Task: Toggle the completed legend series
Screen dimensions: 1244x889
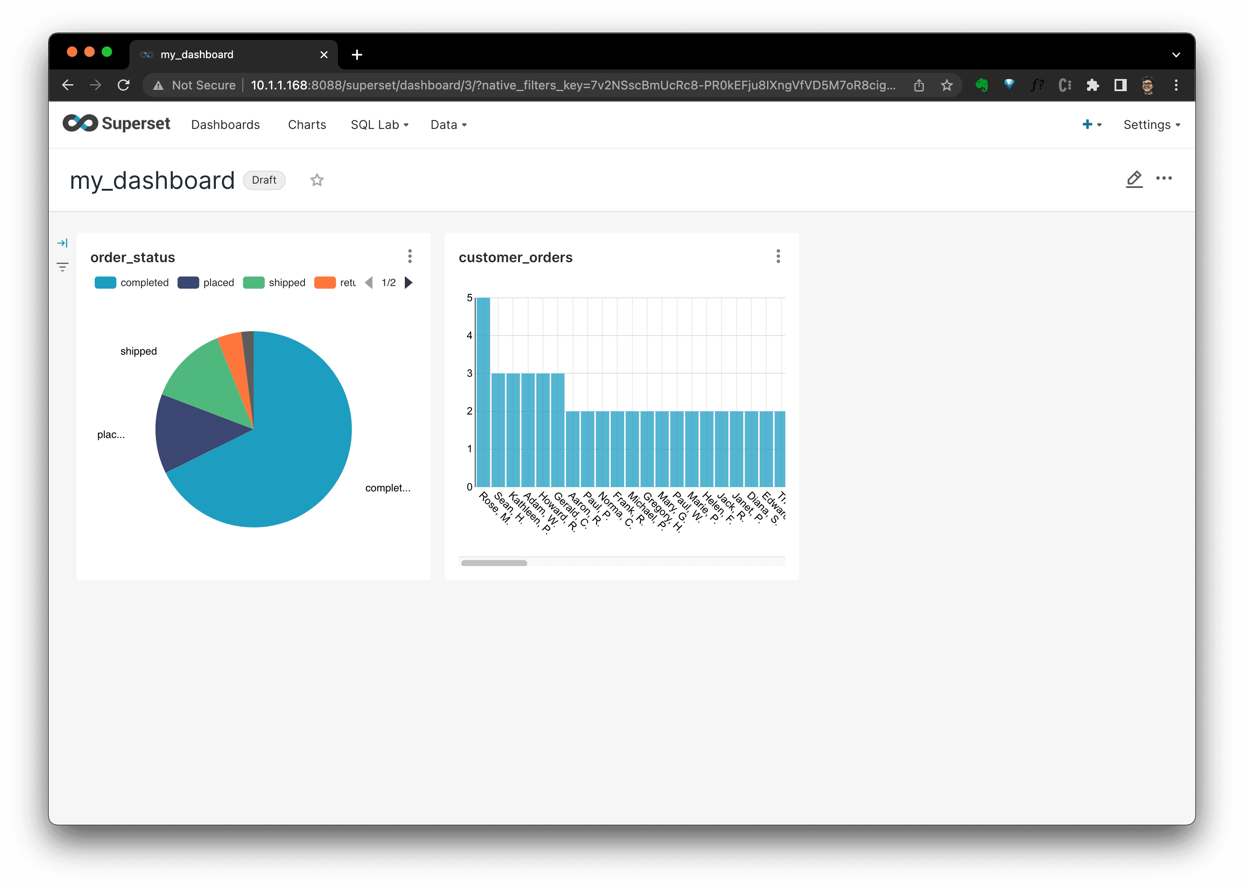Action: [132, 283]
